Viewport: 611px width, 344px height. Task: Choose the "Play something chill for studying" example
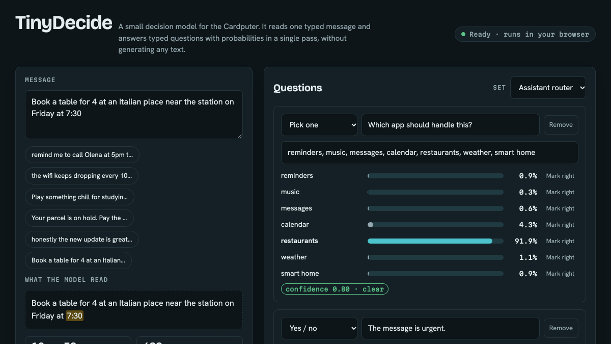point(79,197)
